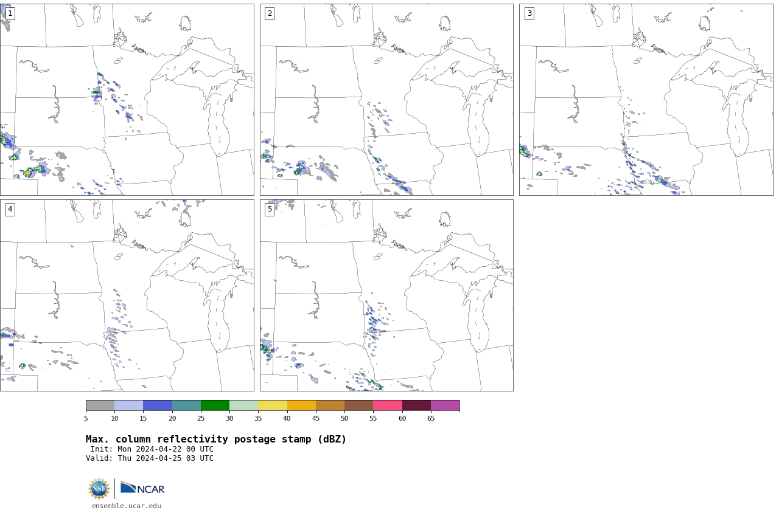Click the yellow 35-40 dBZ swatch
Image resolution: width=779 pixels, height=513 pixels.
(x=273, y=405)
